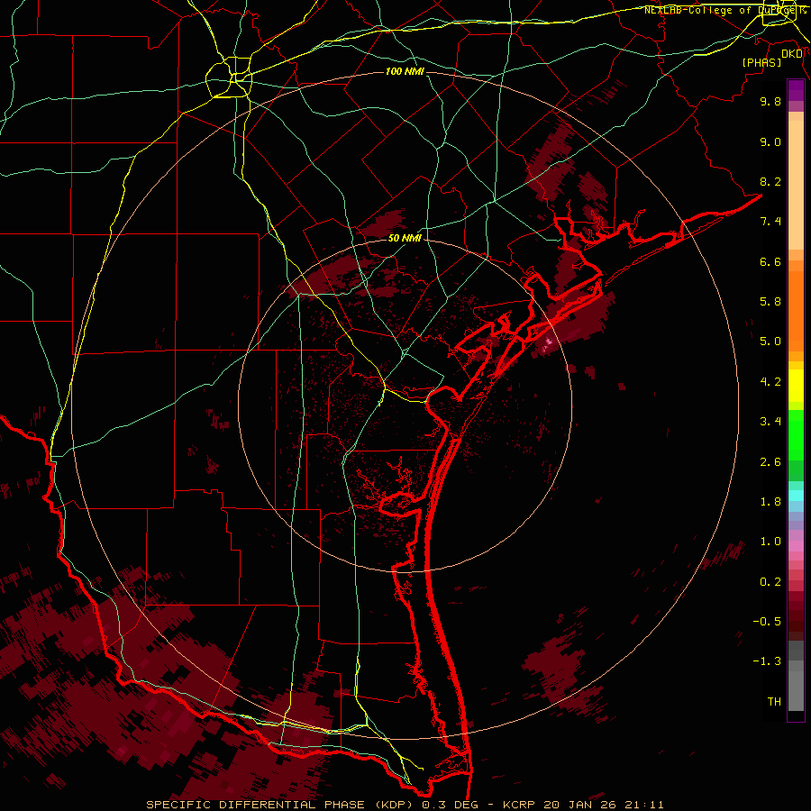Click the '9.0' legend value
811x811 pixels.
click(x=770, y=141)
